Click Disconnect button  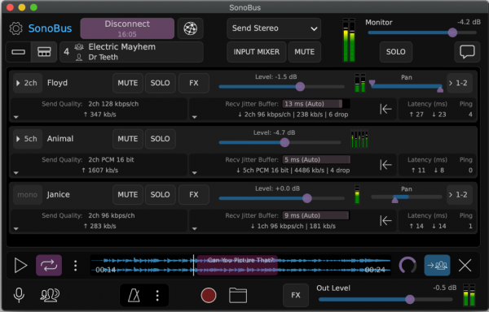pyautogui.click(x=127, y=28)
